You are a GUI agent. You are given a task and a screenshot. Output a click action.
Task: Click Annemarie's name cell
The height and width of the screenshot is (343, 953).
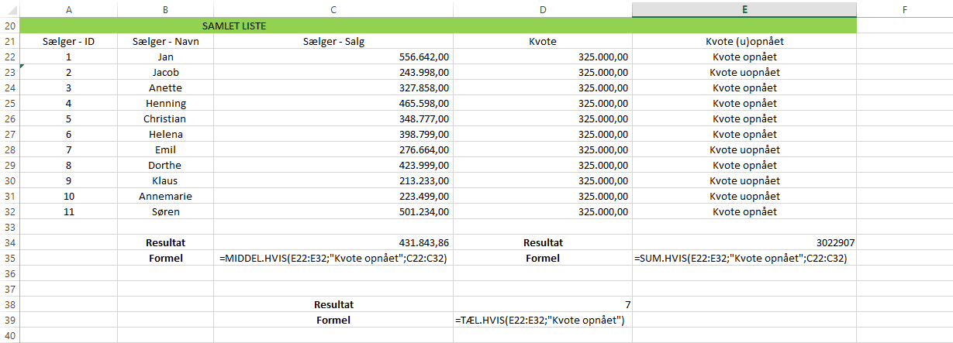(x=165, y=196)
